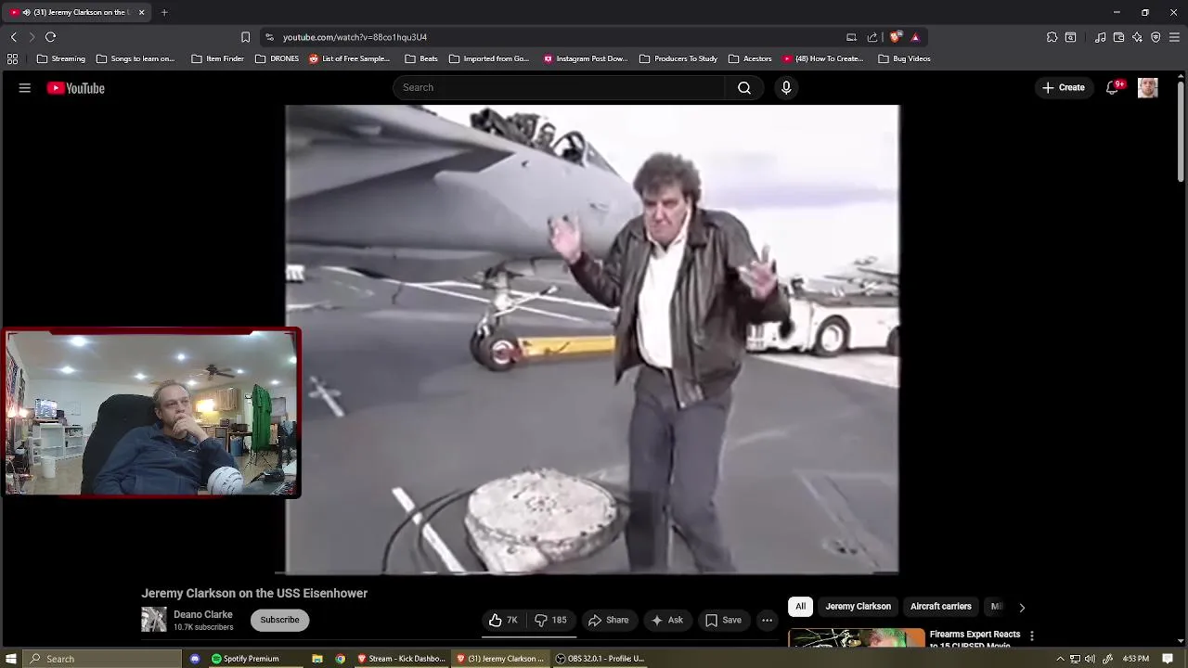Open OBS 32.0.1 from taskbar
Viewport: 1188px width, 668px height.
(600, 659)
